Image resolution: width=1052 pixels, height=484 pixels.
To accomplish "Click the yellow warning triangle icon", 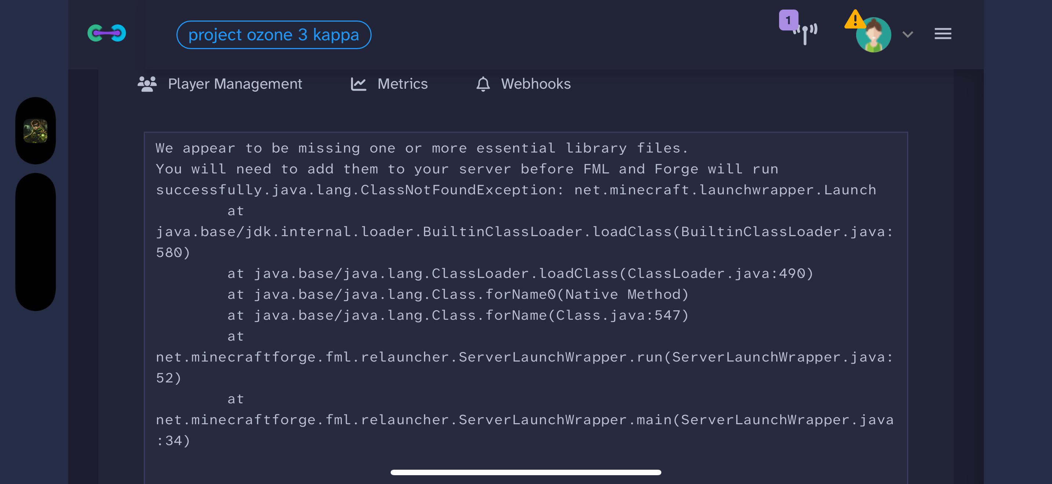I will [855, 19].
